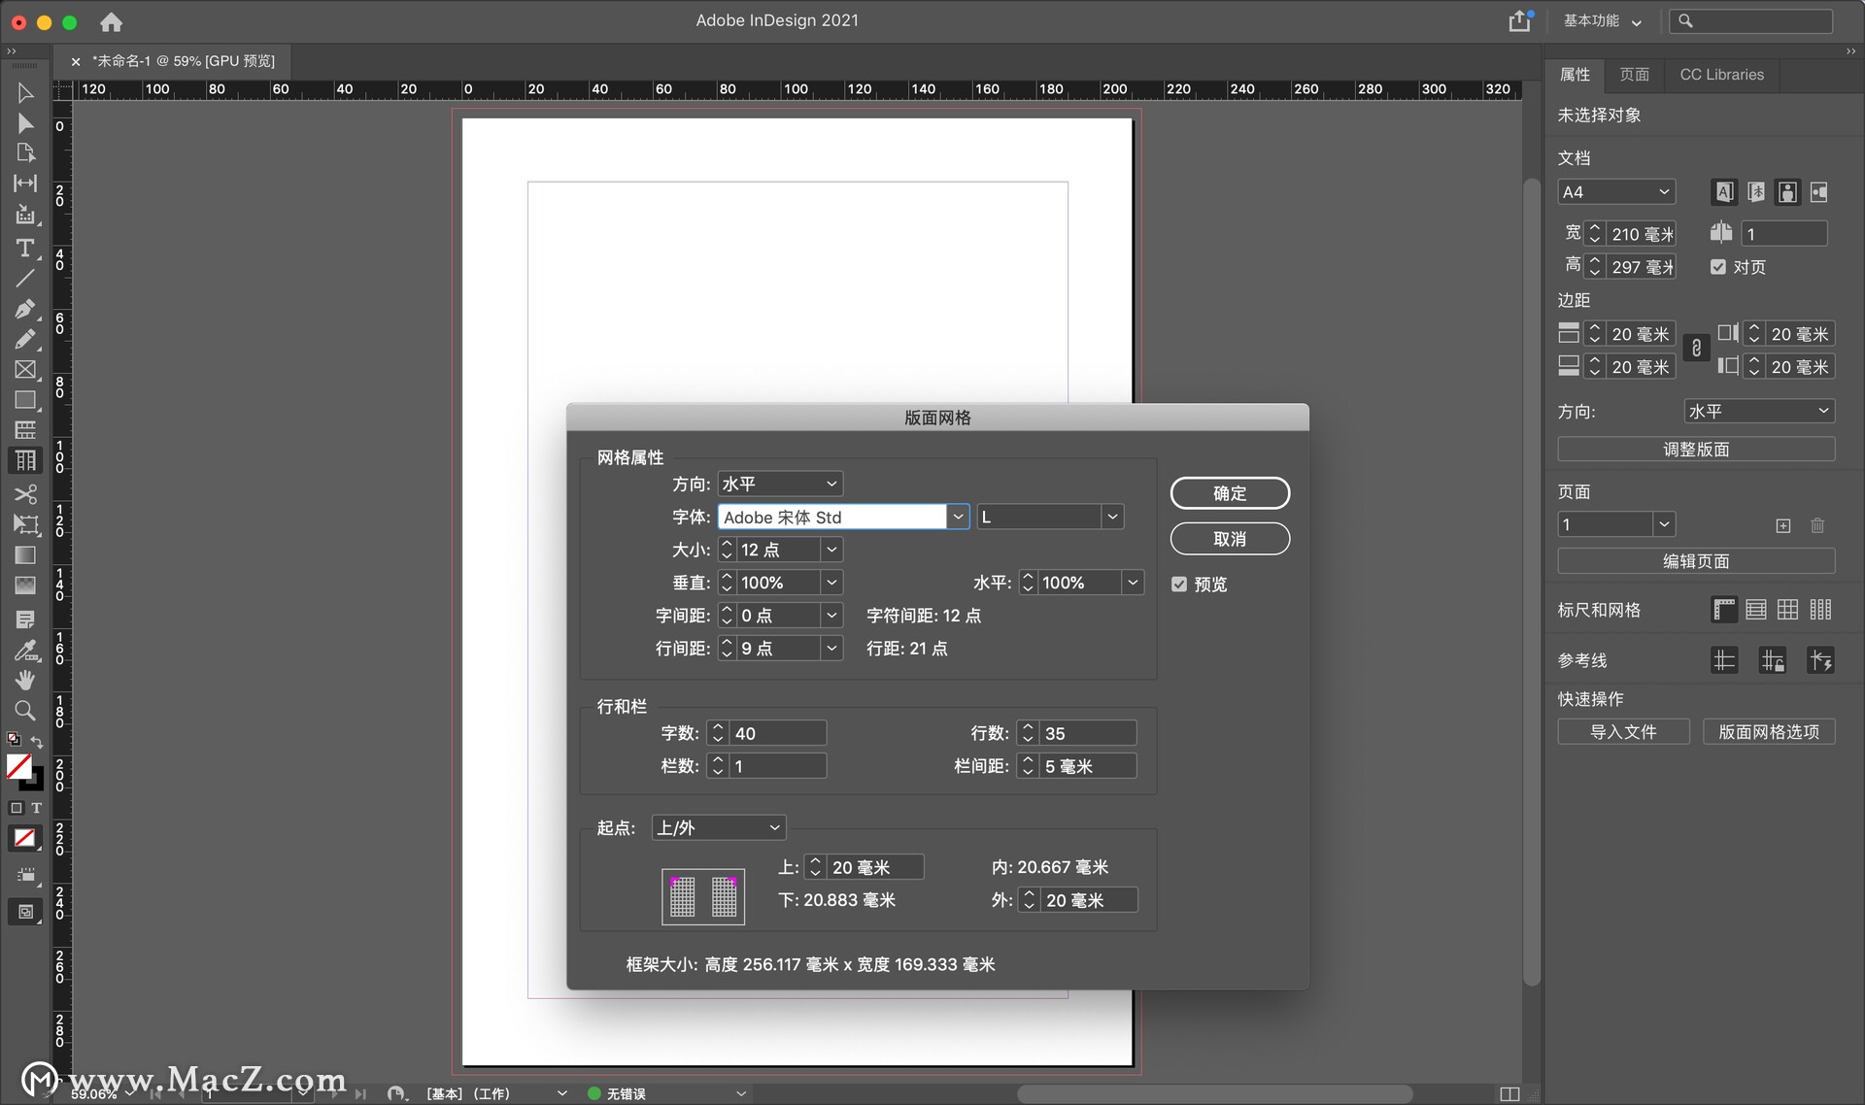
Task: Toggle the margin link chain icon
Action: (x=1697, y=348)
